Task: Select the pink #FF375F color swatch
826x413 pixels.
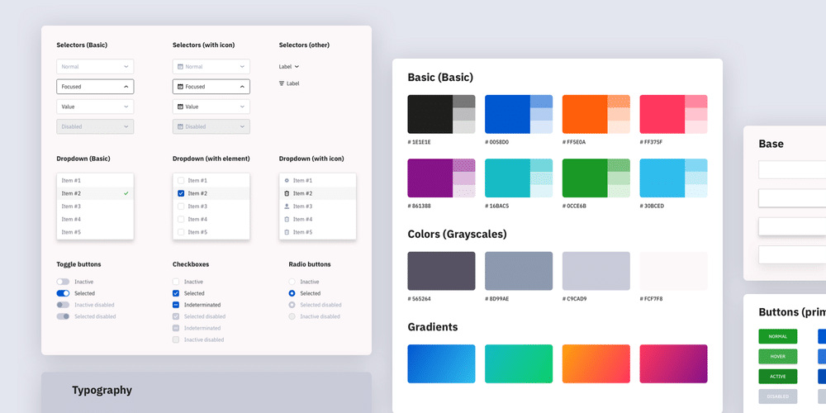Action: click(x=662, y=114)
